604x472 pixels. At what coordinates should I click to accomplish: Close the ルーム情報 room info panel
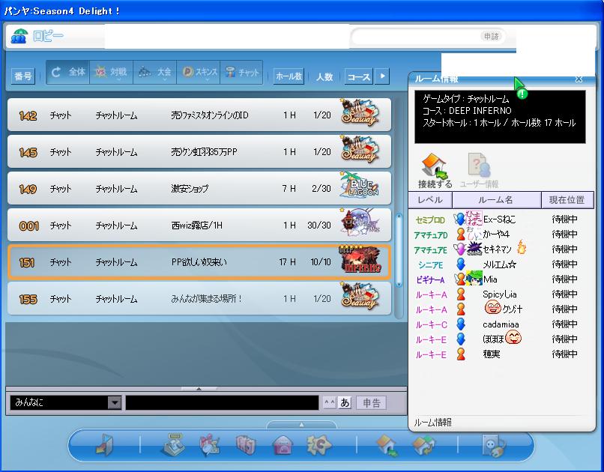[579, 79]
